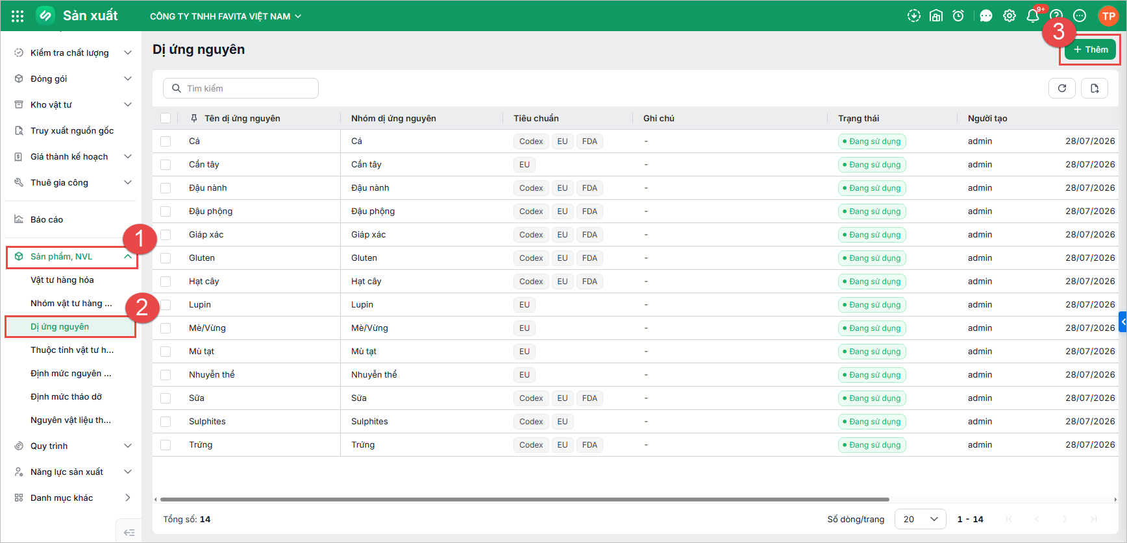Open the Nhóm vật tư hàng submenu item
Image resolution: width=1127 pixels, height=543 pixels.
(71, 303)
